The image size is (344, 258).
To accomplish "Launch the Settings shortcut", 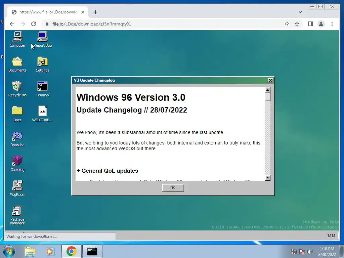I will [x=43, y=64].
